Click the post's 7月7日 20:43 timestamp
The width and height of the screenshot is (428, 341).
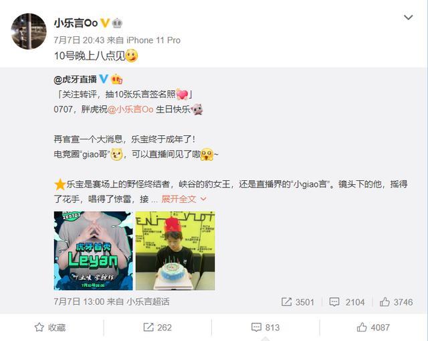[x=79, y=40]
